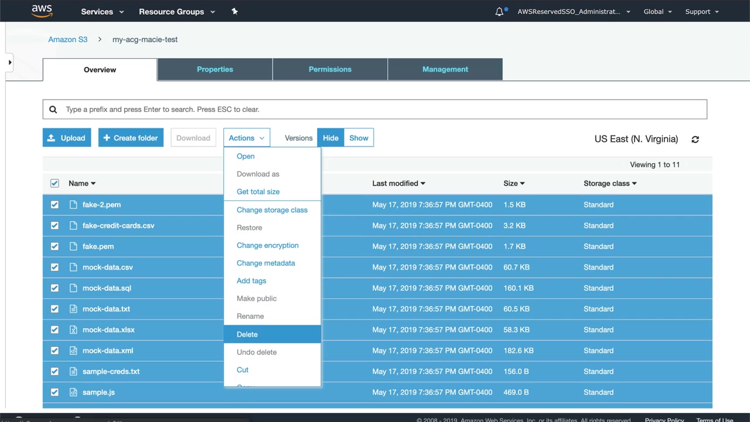750x422 pixels.
Task: Open the Services dropdown menu
Action: click(x=103, y=12)
